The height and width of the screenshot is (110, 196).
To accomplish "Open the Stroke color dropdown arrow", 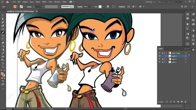I will coord(24,7).
